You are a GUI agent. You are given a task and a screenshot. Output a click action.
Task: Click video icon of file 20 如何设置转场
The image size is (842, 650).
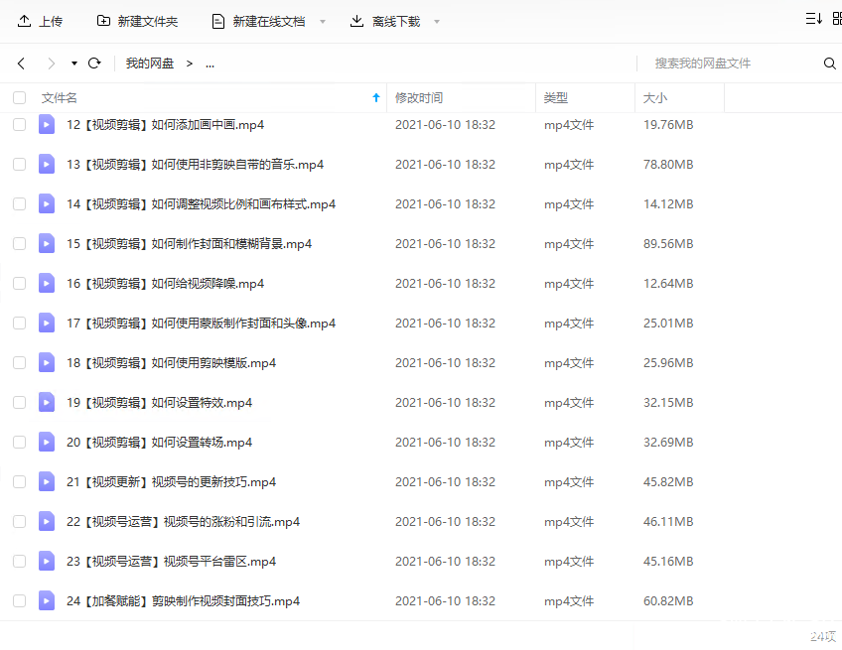pos(47,442)
